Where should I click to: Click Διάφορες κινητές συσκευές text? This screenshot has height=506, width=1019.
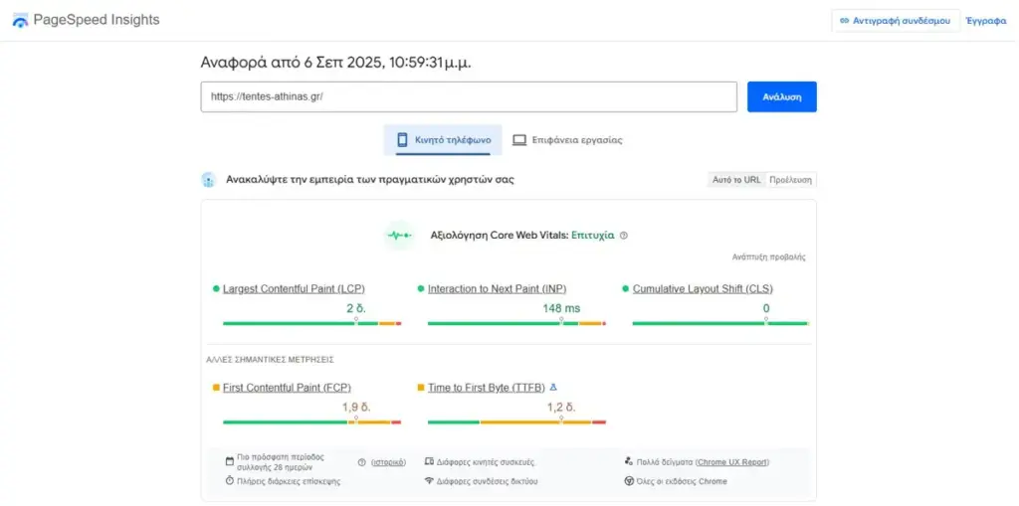[486, 462]
